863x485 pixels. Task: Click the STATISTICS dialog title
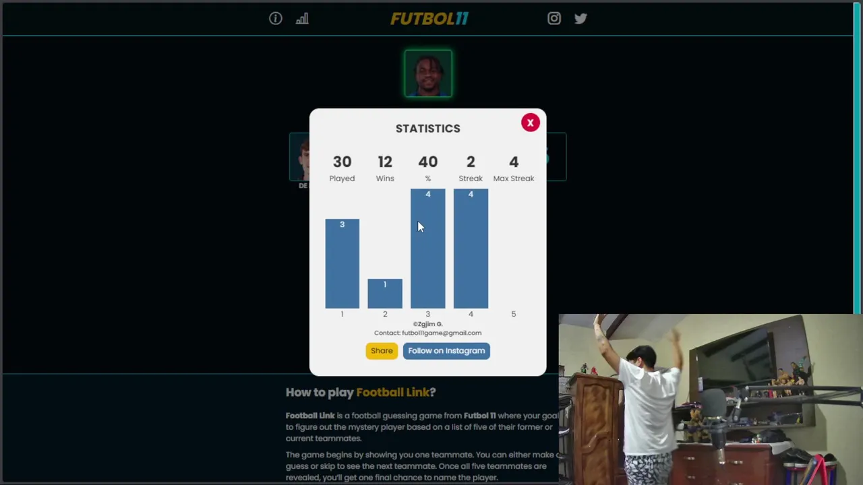click(427, 129)
